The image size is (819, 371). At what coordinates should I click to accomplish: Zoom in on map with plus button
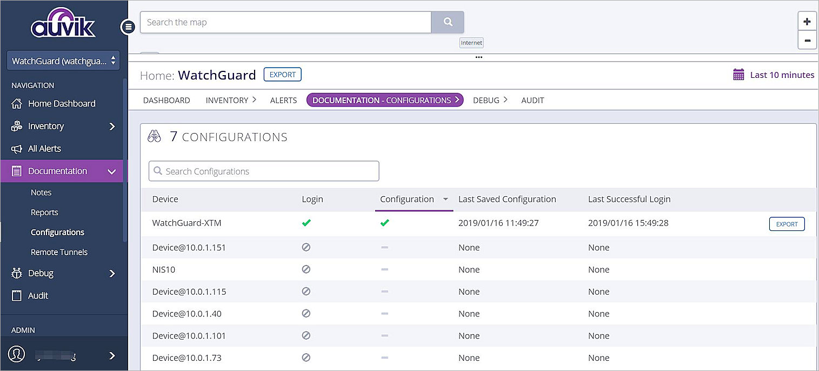(x=807, y=22)
